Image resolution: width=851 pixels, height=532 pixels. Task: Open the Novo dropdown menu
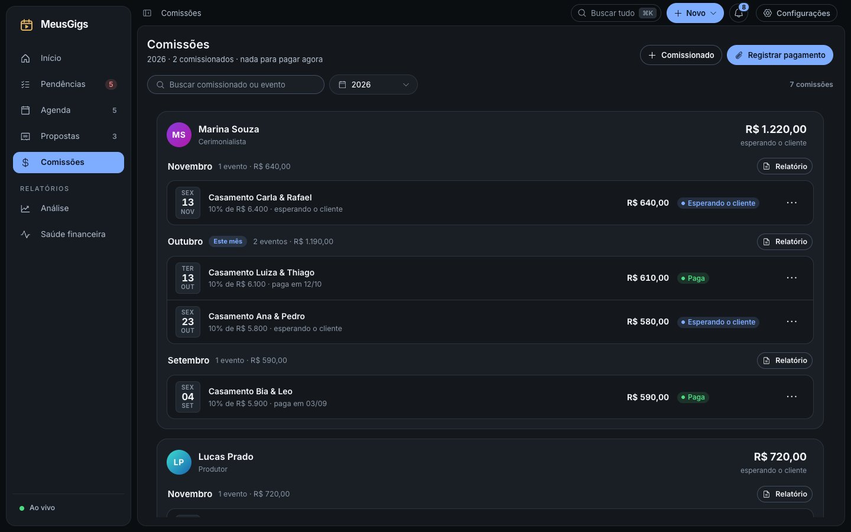pyautogui.click(x=695, y=13)
